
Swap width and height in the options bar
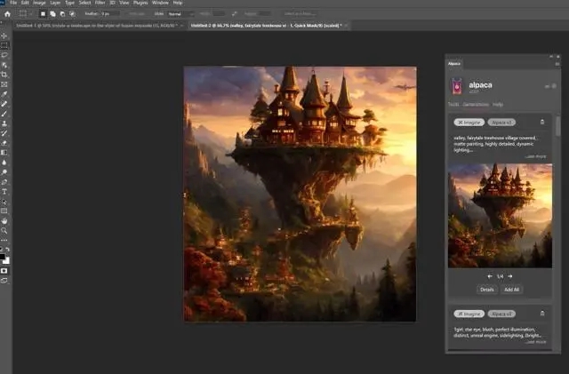click(235, 14)
